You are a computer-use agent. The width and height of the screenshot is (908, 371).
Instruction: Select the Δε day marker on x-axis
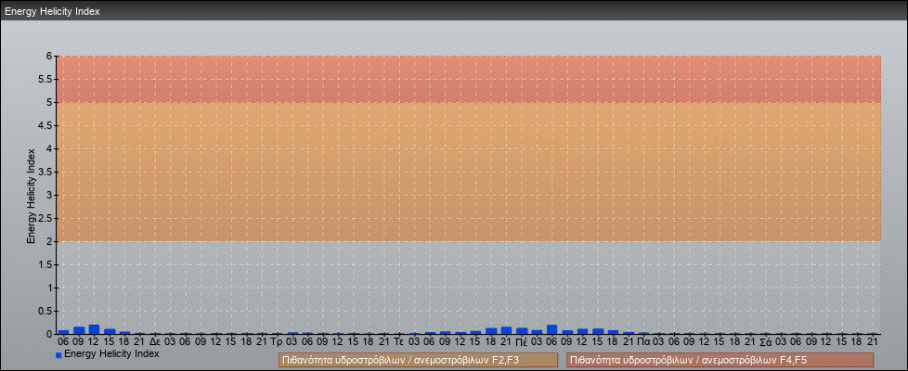coord(155,342)
